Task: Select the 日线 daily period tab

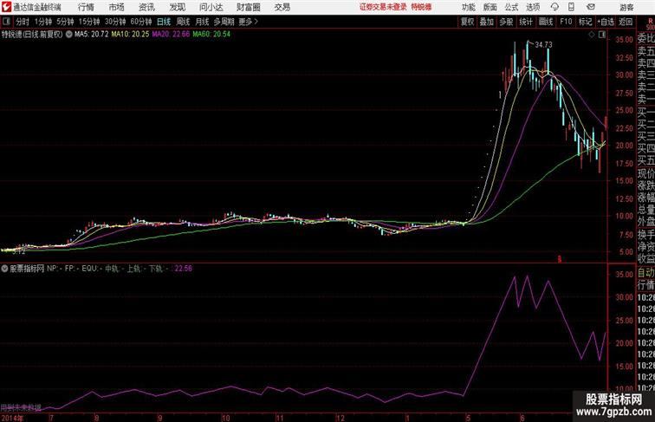Action: point(164,22)
